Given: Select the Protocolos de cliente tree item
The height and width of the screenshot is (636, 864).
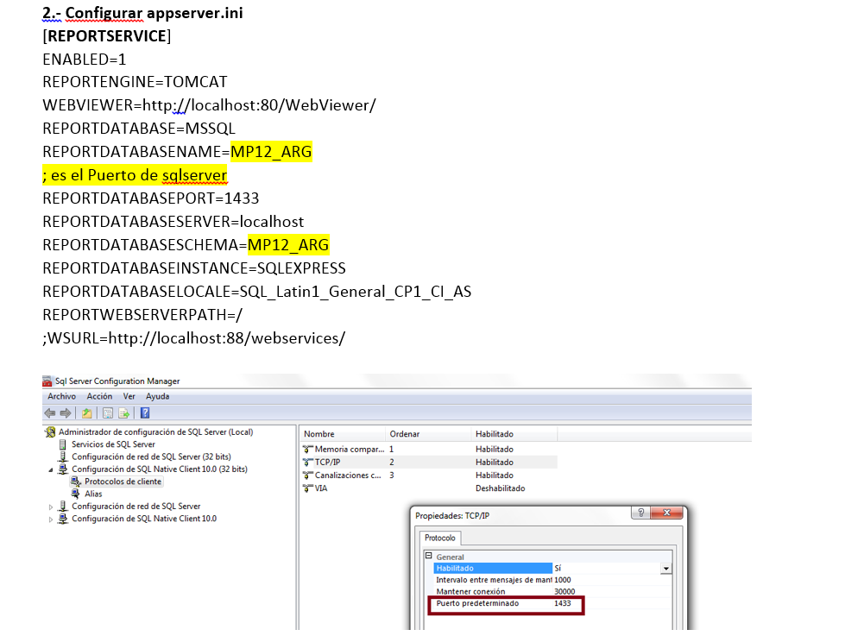Looking at the screenshot, I should 123,482.
